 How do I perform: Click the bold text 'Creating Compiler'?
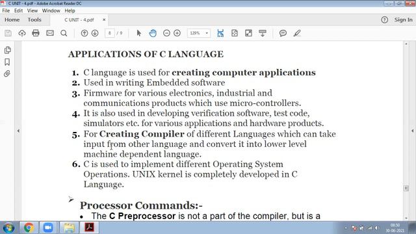142,134
